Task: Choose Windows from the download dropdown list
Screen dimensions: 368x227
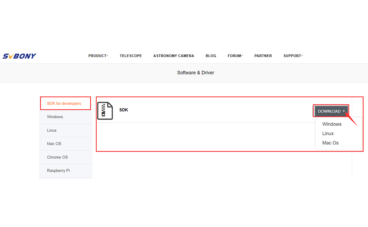Action: click(332, 124)
